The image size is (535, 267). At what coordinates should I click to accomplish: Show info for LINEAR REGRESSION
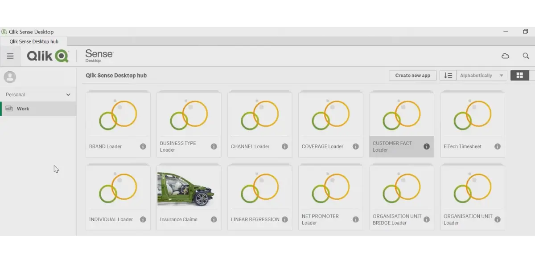pyautogui.click(x=285, y=219)
